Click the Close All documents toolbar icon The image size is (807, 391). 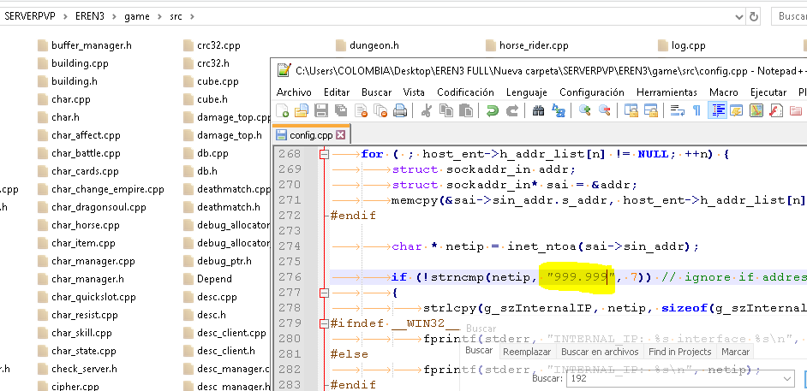(x=381, y=110)
